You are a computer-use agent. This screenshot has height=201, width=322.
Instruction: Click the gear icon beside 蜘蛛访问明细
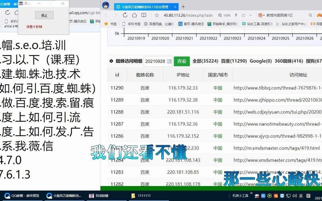coord(111,61)
